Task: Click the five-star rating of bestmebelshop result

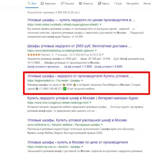Action: point(34,55)
